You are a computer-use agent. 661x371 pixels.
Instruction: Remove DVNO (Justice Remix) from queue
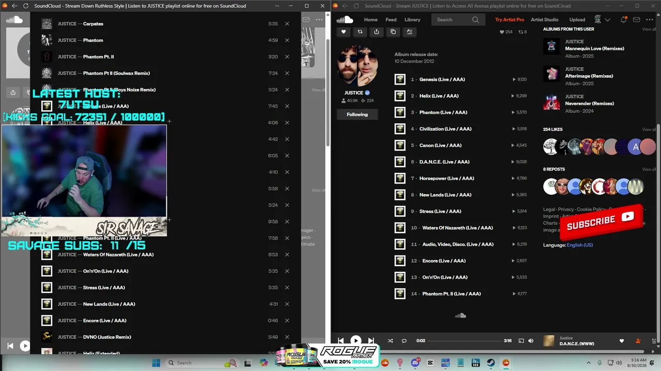tap(287, 337)
